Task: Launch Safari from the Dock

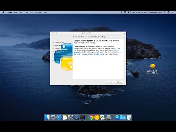Action: [x=59, y=117]
